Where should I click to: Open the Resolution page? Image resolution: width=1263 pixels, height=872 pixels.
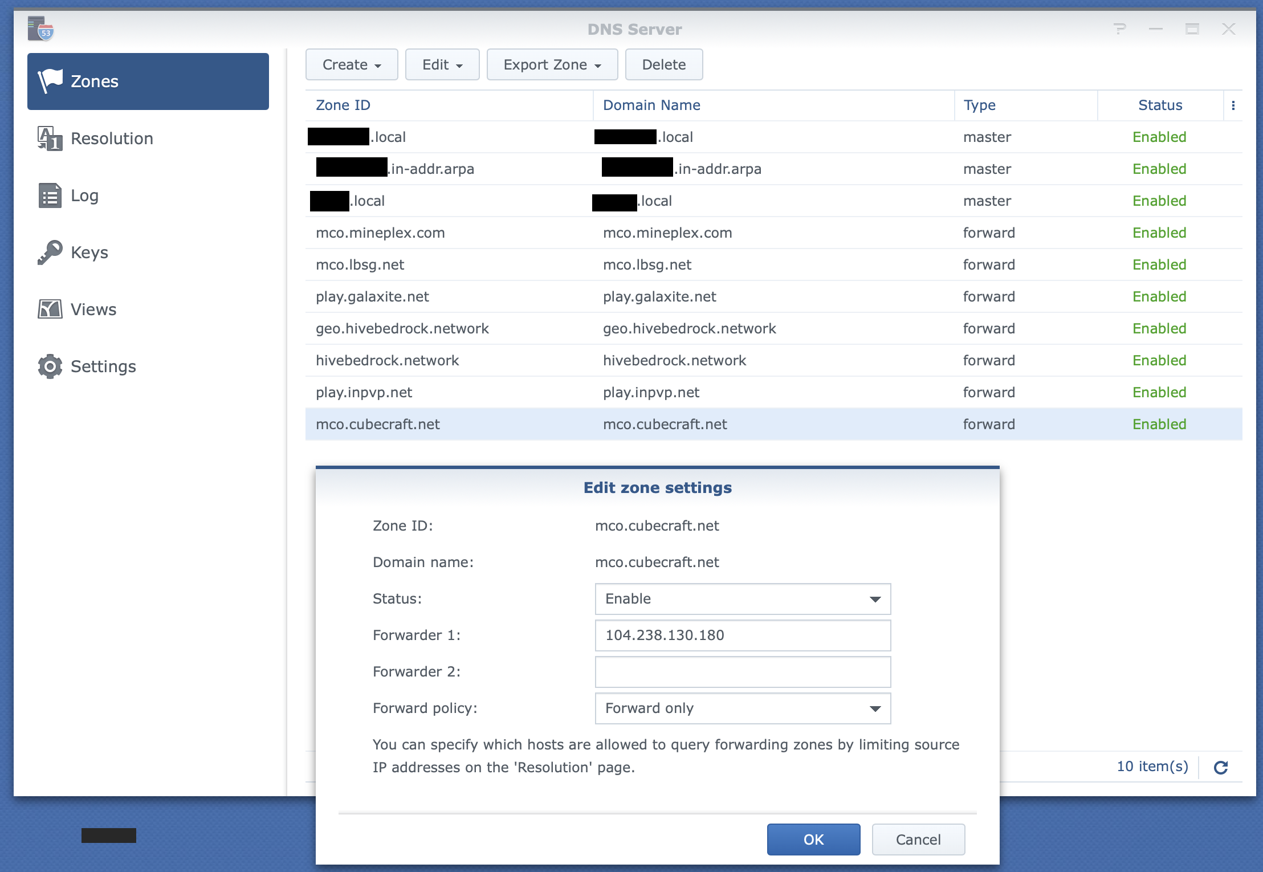(x=112, y=138)
